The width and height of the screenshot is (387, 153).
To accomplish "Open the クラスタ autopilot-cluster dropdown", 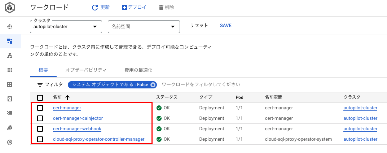I will 66,27.
